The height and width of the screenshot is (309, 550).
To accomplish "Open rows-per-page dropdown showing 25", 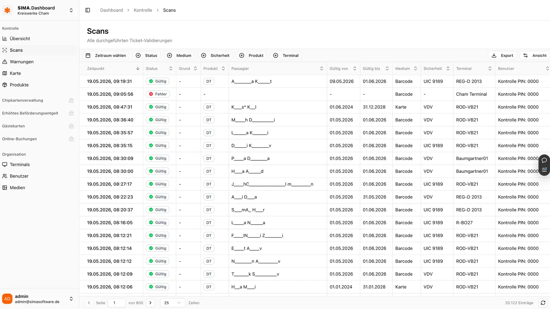I will click(172, 303).
